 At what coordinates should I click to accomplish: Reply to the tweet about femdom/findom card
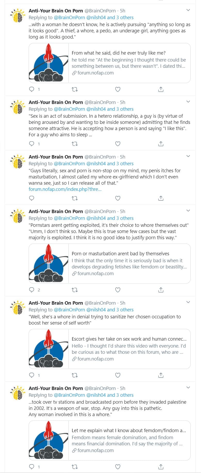point(32,467)
